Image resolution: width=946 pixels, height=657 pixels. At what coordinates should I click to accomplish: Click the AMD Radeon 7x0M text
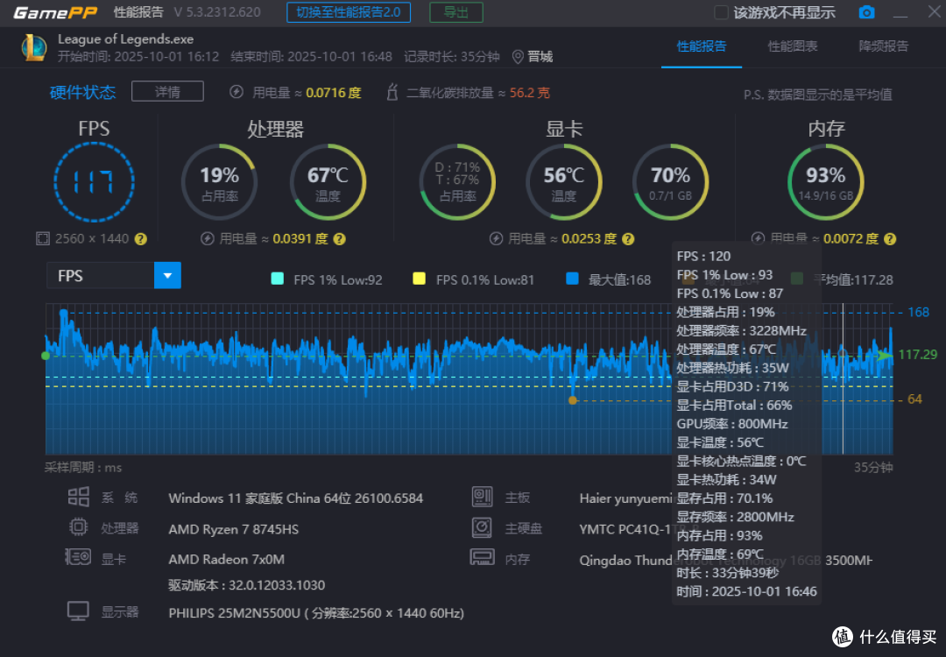click(226, 559)
